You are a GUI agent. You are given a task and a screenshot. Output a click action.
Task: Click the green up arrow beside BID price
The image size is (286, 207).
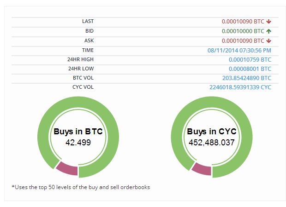coord(268,31)
